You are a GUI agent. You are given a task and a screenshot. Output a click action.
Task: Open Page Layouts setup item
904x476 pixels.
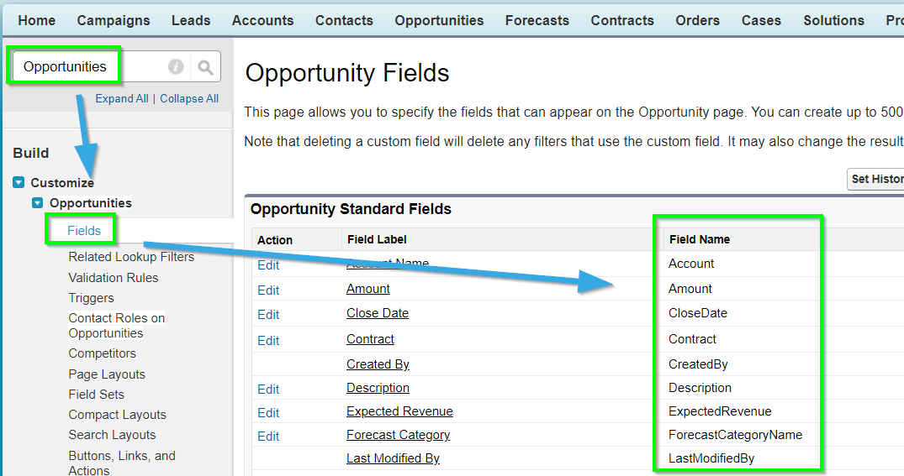point(107,374)
